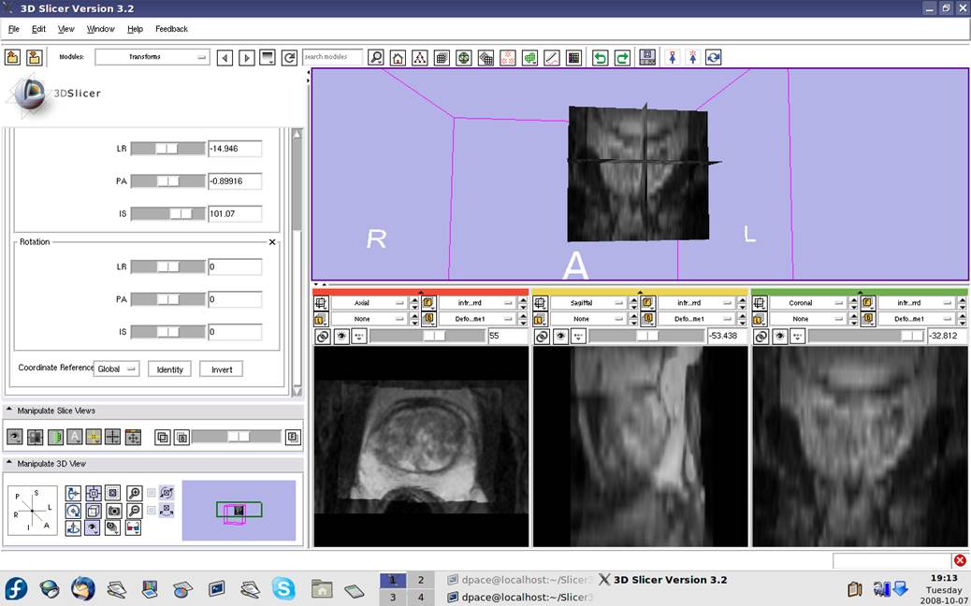Collapse the Manipulate Slice Views panel
Viewport: 971px width, 606px height.
click(x=9, y=411)
